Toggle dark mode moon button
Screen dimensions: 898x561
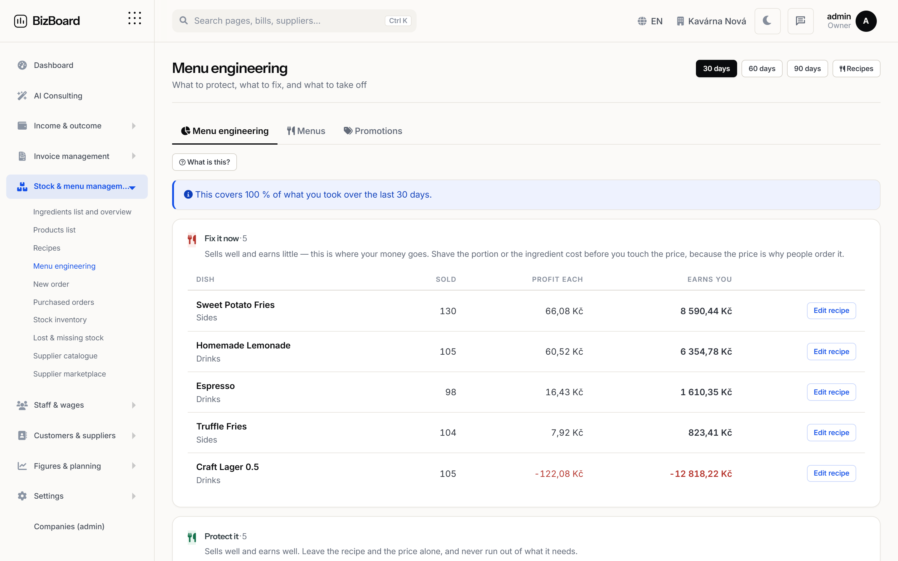[x=767, y=21]
